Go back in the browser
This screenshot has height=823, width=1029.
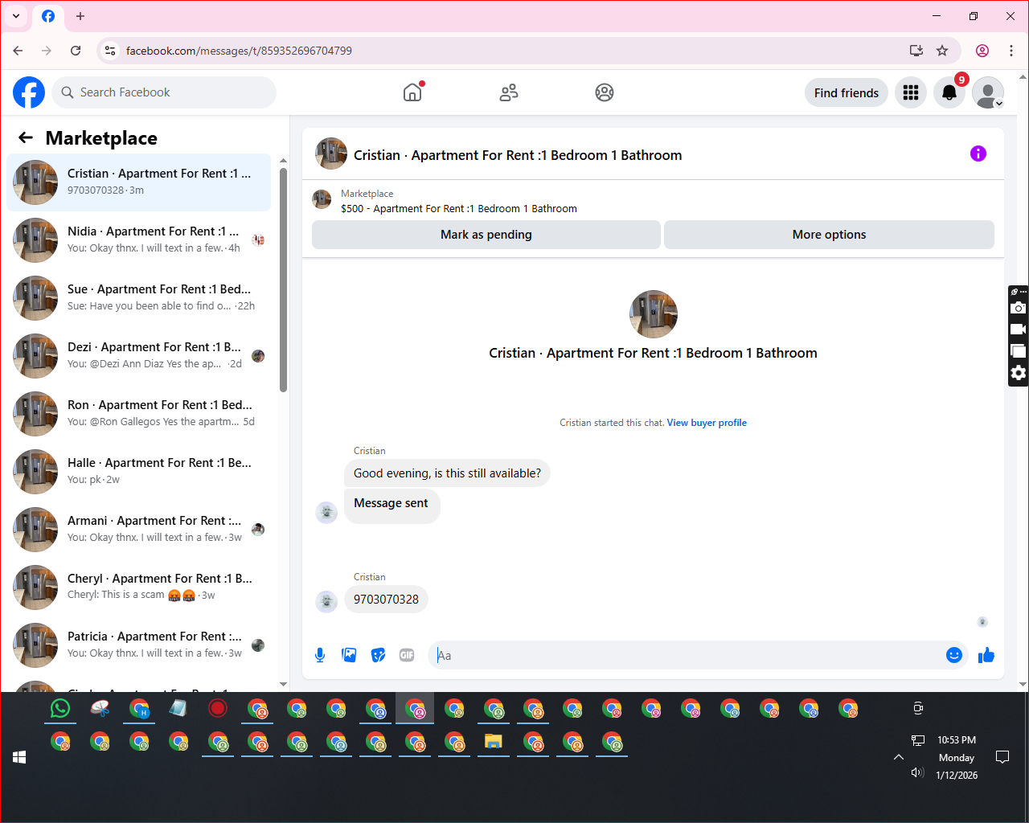[x=18, y=51]
